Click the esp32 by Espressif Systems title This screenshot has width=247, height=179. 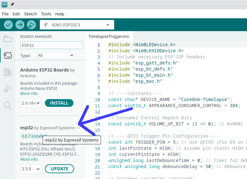(47, 128)
